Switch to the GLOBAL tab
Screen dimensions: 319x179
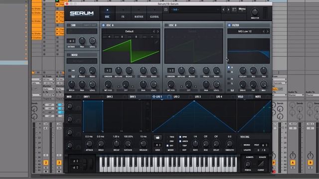coord(155,13)
